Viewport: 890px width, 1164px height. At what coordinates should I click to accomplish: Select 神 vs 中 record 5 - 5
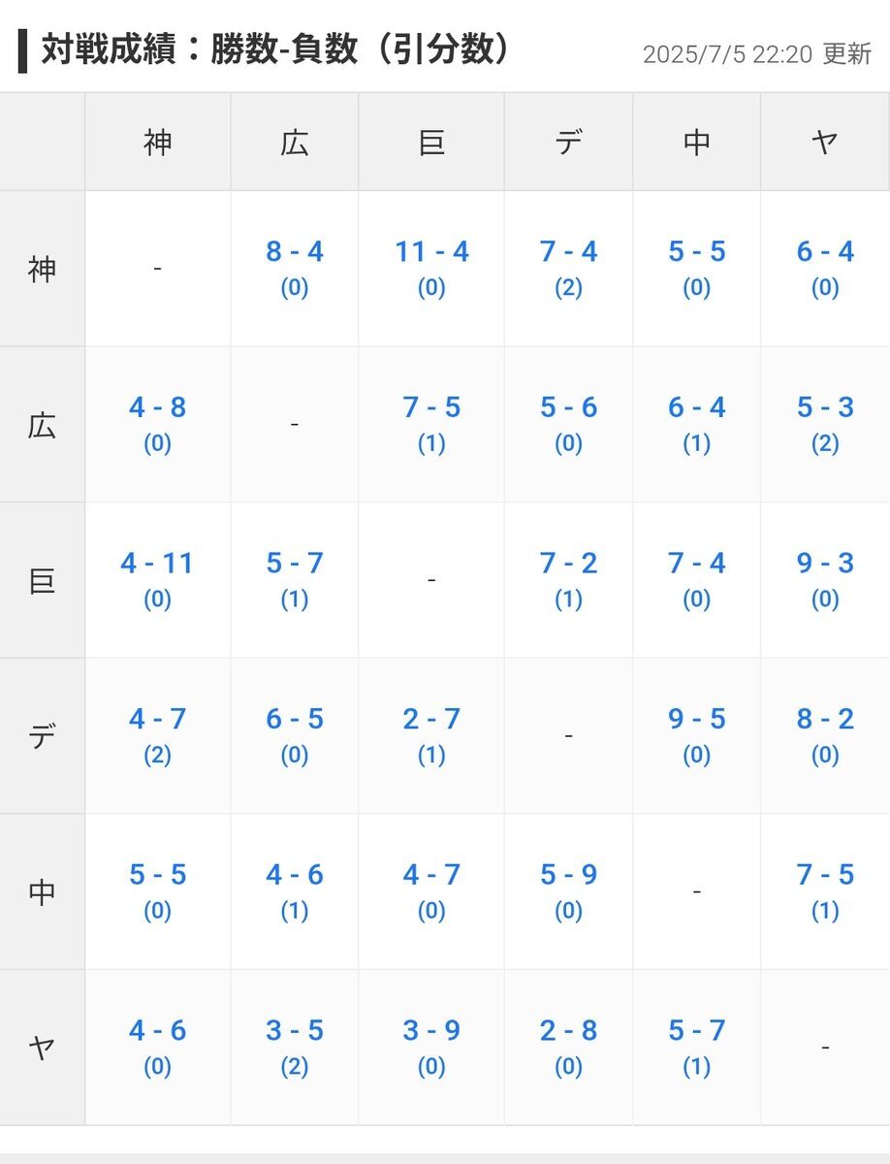(x=697, y=252)
